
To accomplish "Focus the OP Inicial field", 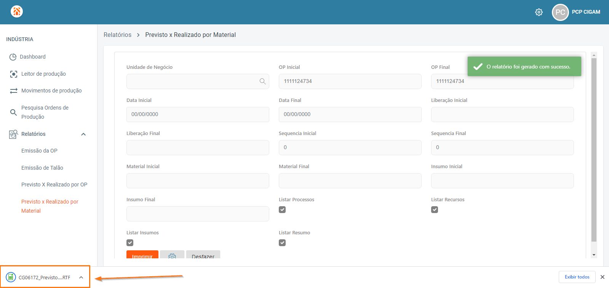I will (350, 81).
